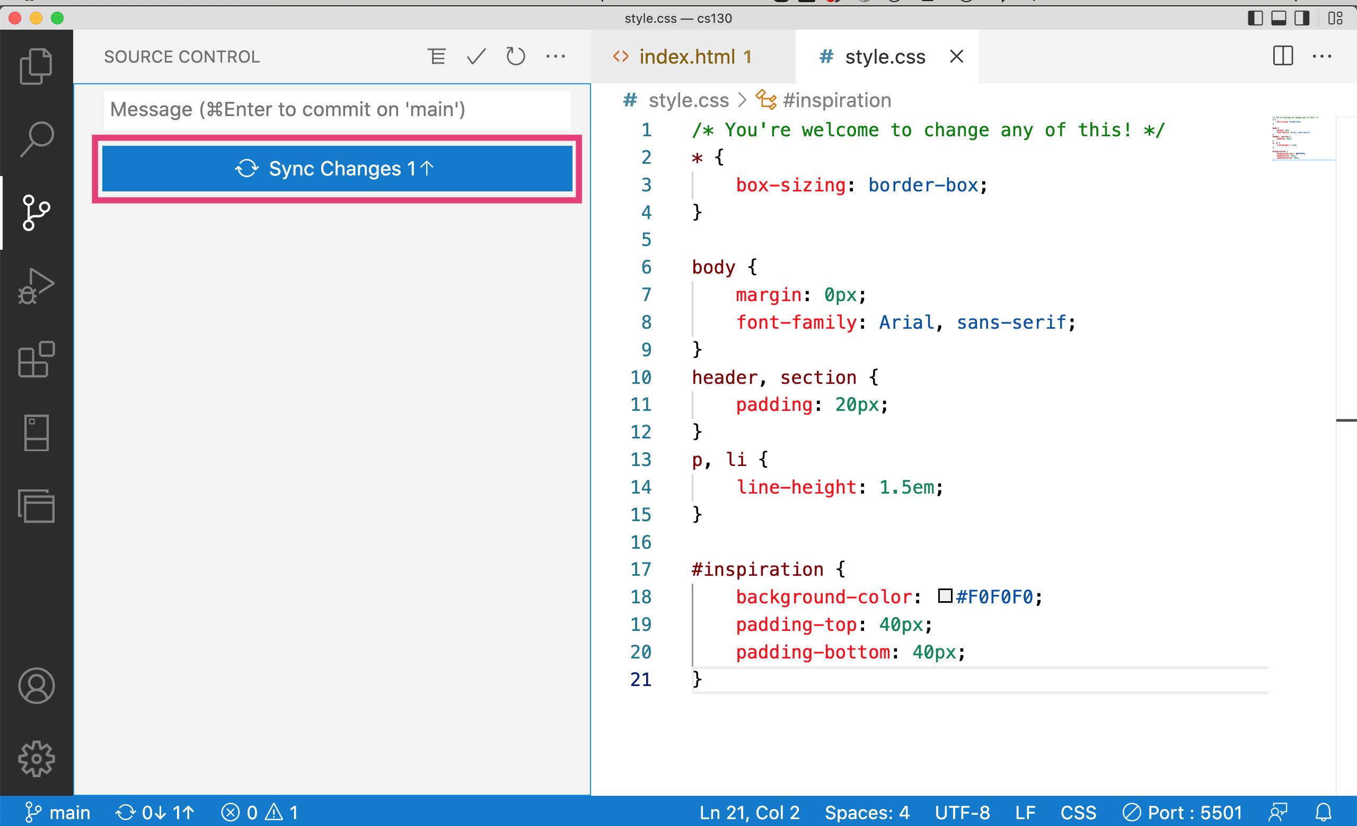Open the Manage gear icon
Viewport: 1357px width, 826px height.
click(37, 759)
